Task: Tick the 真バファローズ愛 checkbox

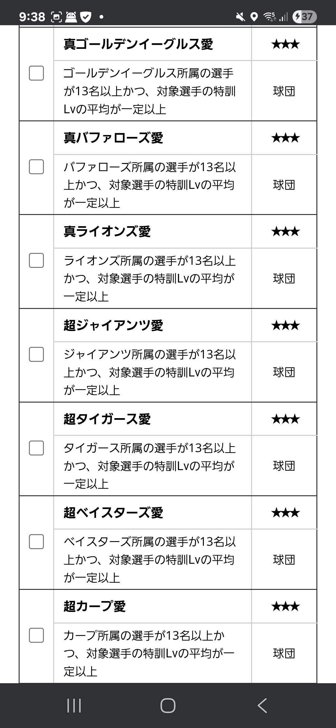Action: click(x=36, y=167)
